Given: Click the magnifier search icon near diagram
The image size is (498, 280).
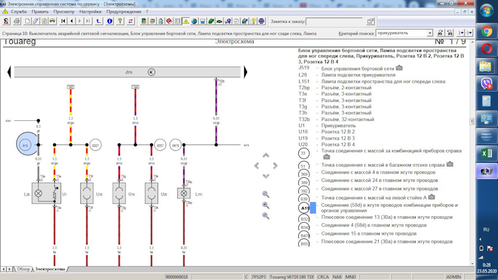Looking at the screenshot, I should coord(266,194).
